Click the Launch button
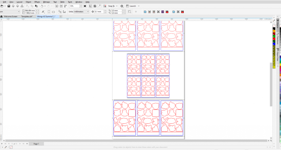This screenshot has height=150, width=281. [131, 6]
